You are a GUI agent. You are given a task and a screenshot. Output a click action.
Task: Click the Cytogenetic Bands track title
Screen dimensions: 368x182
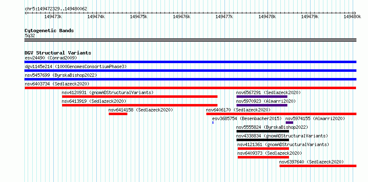[49, 31]
